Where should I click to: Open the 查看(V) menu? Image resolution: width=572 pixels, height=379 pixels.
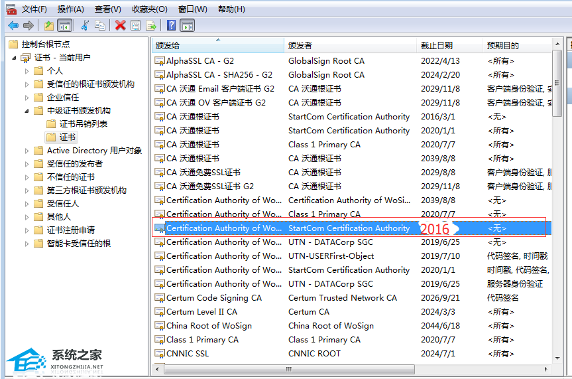pos(107,9)
